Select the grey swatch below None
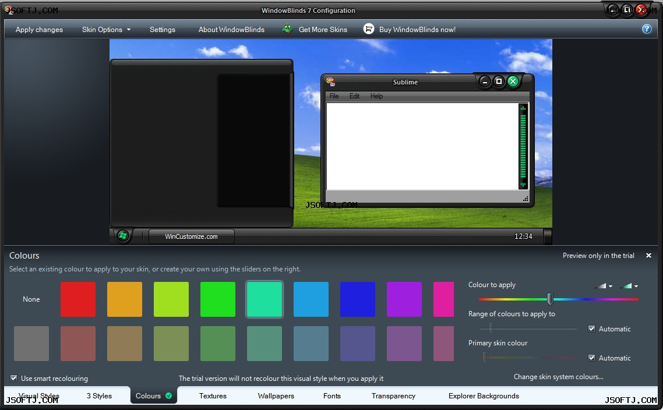The image size is (663, 410). [31, 344]
